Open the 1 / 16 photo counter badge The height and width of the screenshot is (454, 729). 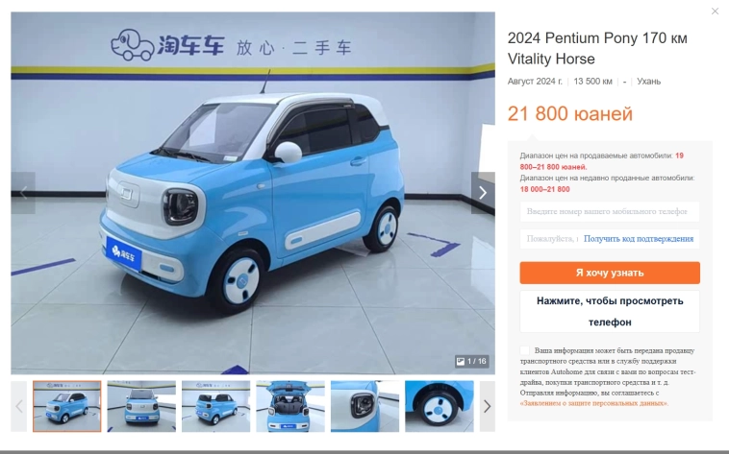coord(471,361)
